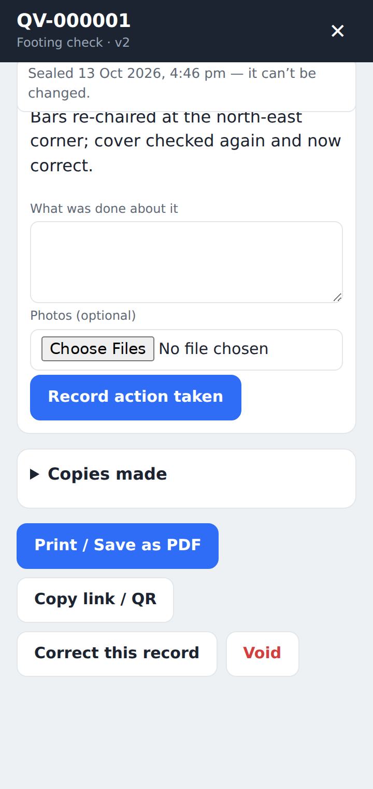Focus the What was done about it textbox

[x=187, y=262]
